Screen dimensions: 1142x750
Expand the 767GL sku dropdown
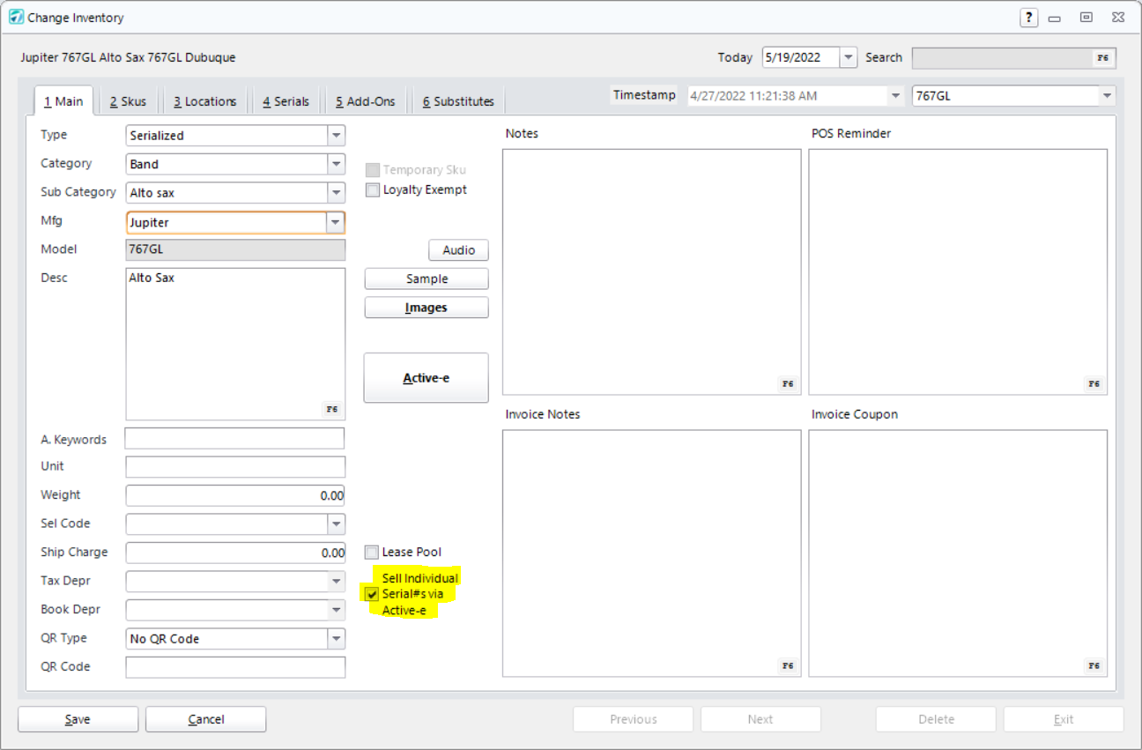[x=1107, y=95]
